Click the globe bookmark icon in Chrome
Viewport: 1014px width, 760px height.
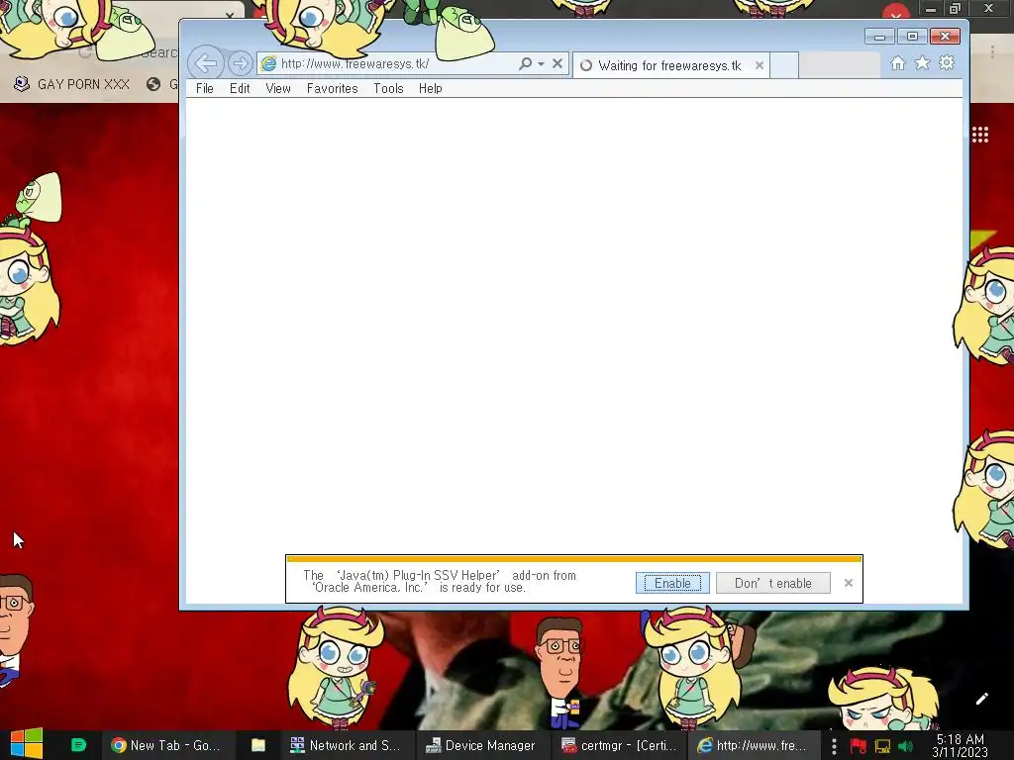coord(153,84)
